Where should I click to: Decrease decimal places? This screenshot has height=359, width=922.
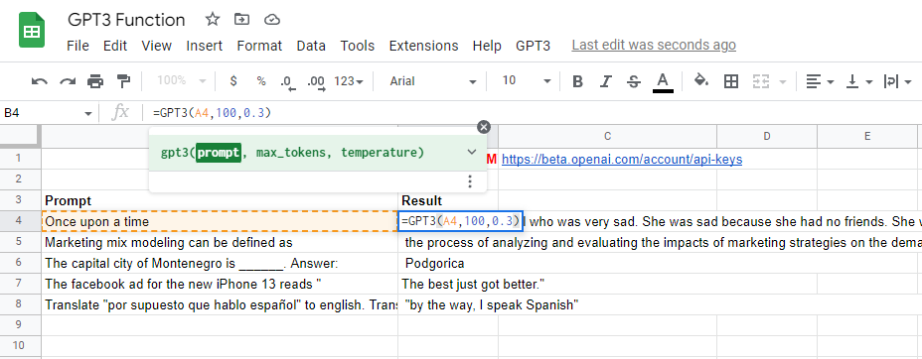click(288, 82)
